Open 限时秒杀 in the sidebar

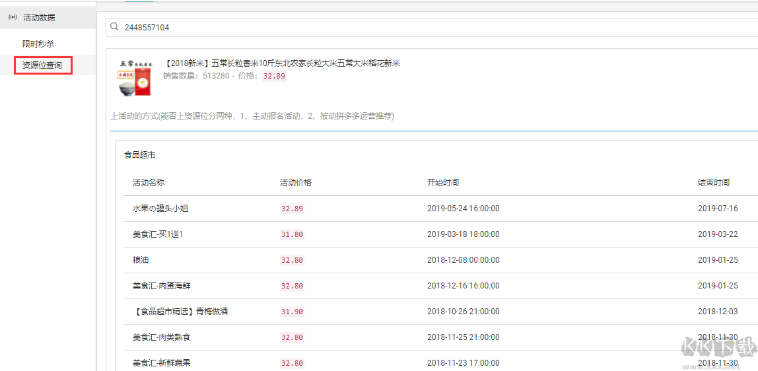click(38, 44)
